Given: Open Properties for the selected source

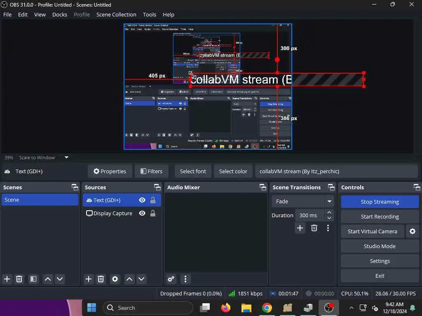Looking at the screenshot, I should (110, 172).
